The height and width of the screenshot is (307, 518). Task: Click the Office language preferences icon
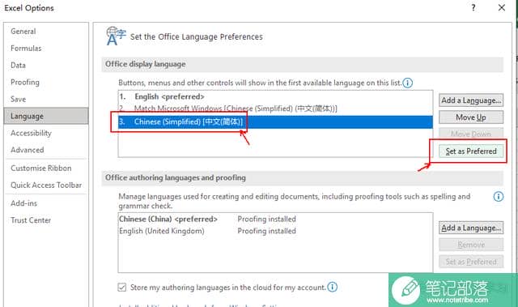point(116,36)
